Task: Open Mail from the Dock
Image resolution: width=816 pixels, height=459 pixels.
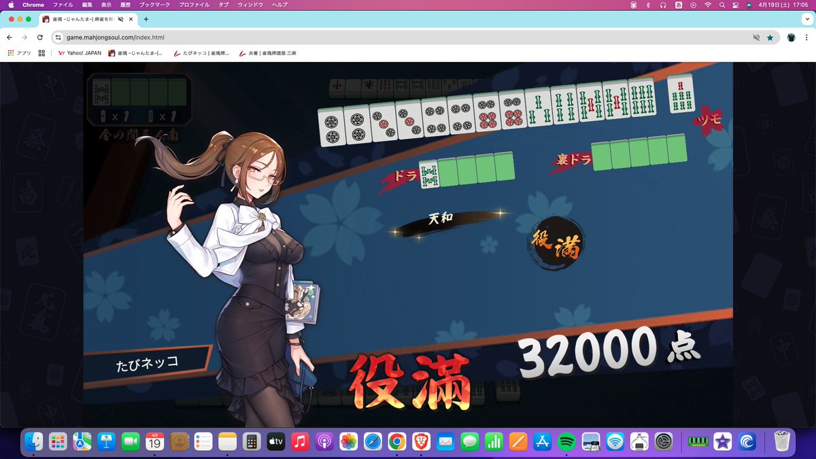Action: [445, 442]
